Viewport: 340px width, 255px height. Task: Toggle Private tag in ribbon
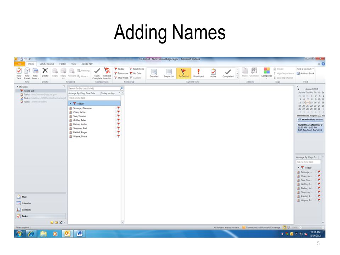pyautogui.click(x=279, y=69)
